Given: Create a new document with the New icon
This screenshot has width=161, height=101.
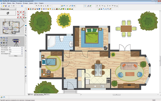Looking at the screenshot, I should click(x=2, y=6).
